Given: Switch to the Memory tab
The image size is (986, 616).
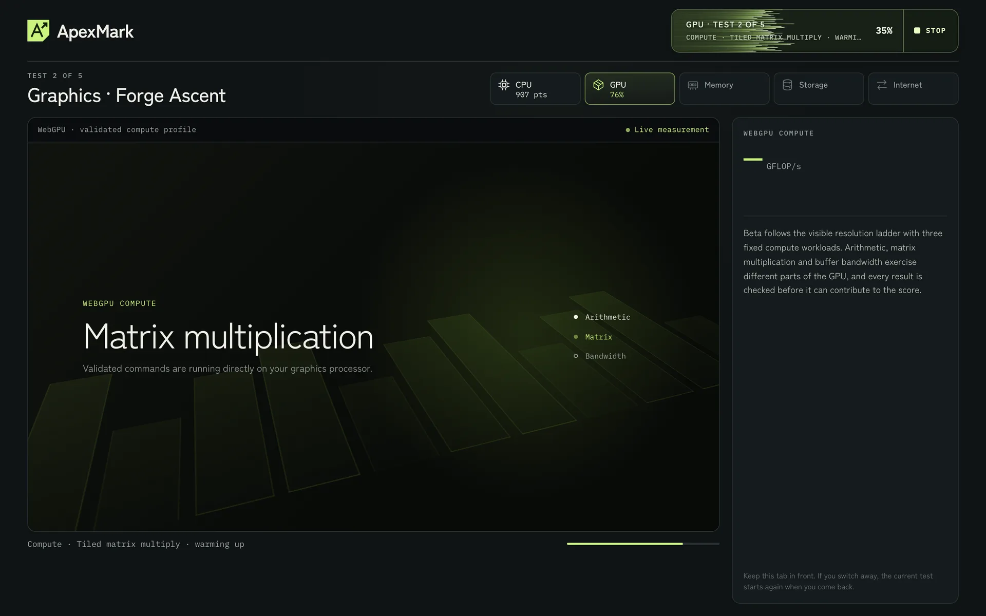Looking at the screenshot, I should click(724, 89).
